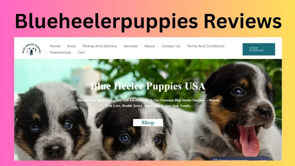Click the Discover The Spirit Of Loyalty tagline
This screenshot has height=166, width=295.
point(148,103)
